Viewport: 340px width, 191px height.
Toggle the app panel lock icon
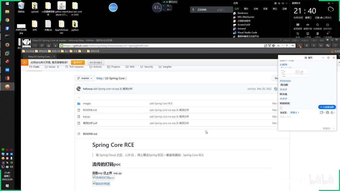click(279, 3)
